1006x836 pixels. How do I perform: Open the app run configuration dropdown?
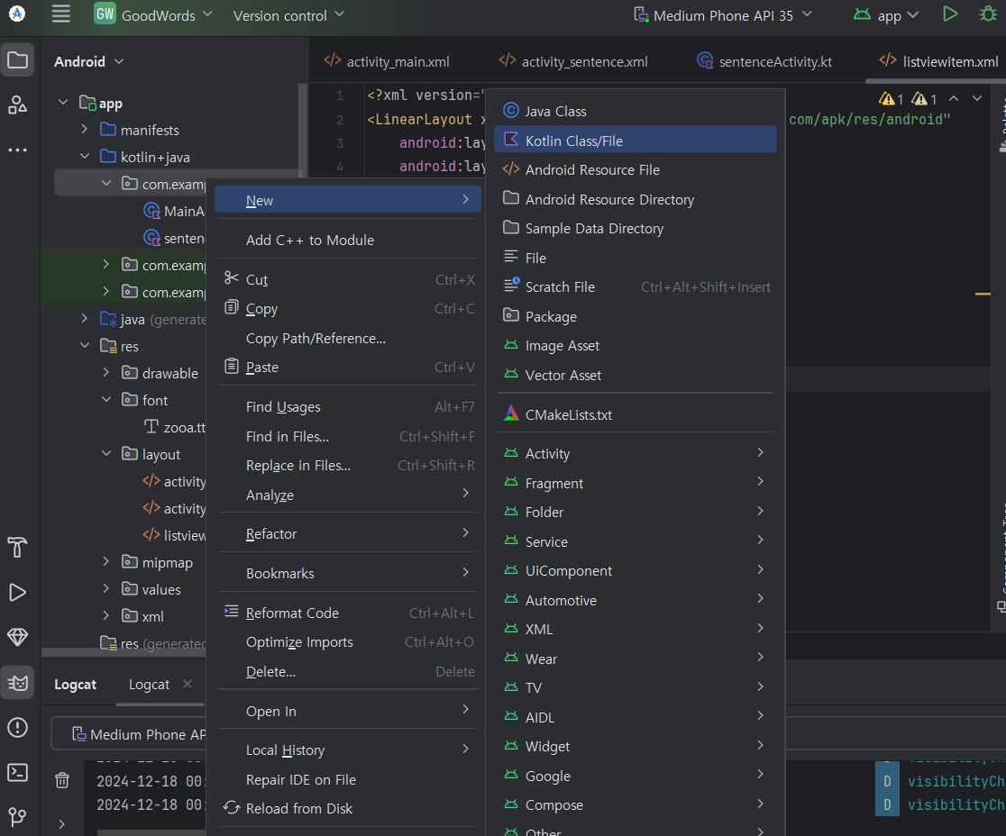(x=886, y=14)
